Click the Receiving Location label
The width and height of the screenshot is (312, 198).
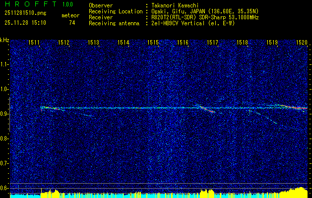116,11
